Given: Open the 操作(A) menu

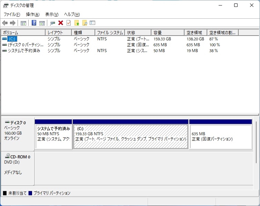Looking at the screenshot, I should click(x=33, y=14).
